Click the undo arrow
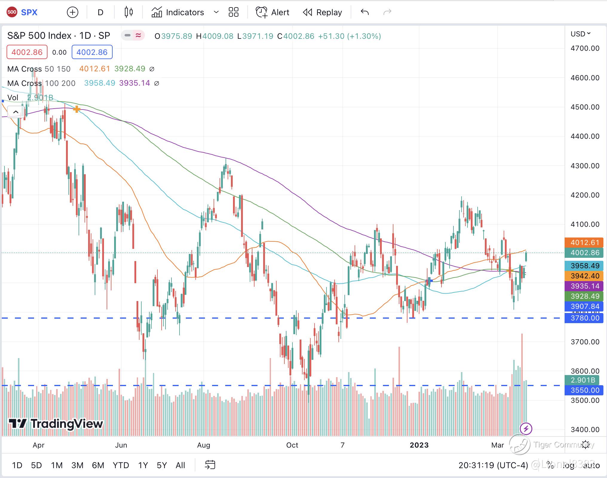Image resolution: width=607 pixels, height=478 pixels. [x=365, y=12]
